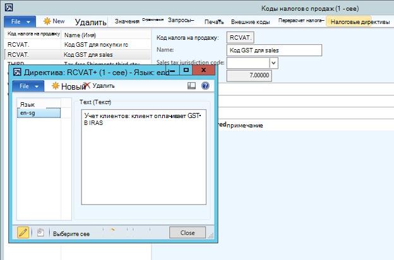Open the File menu in main window
The image size is (394, 260).
(x=20, y=21)
